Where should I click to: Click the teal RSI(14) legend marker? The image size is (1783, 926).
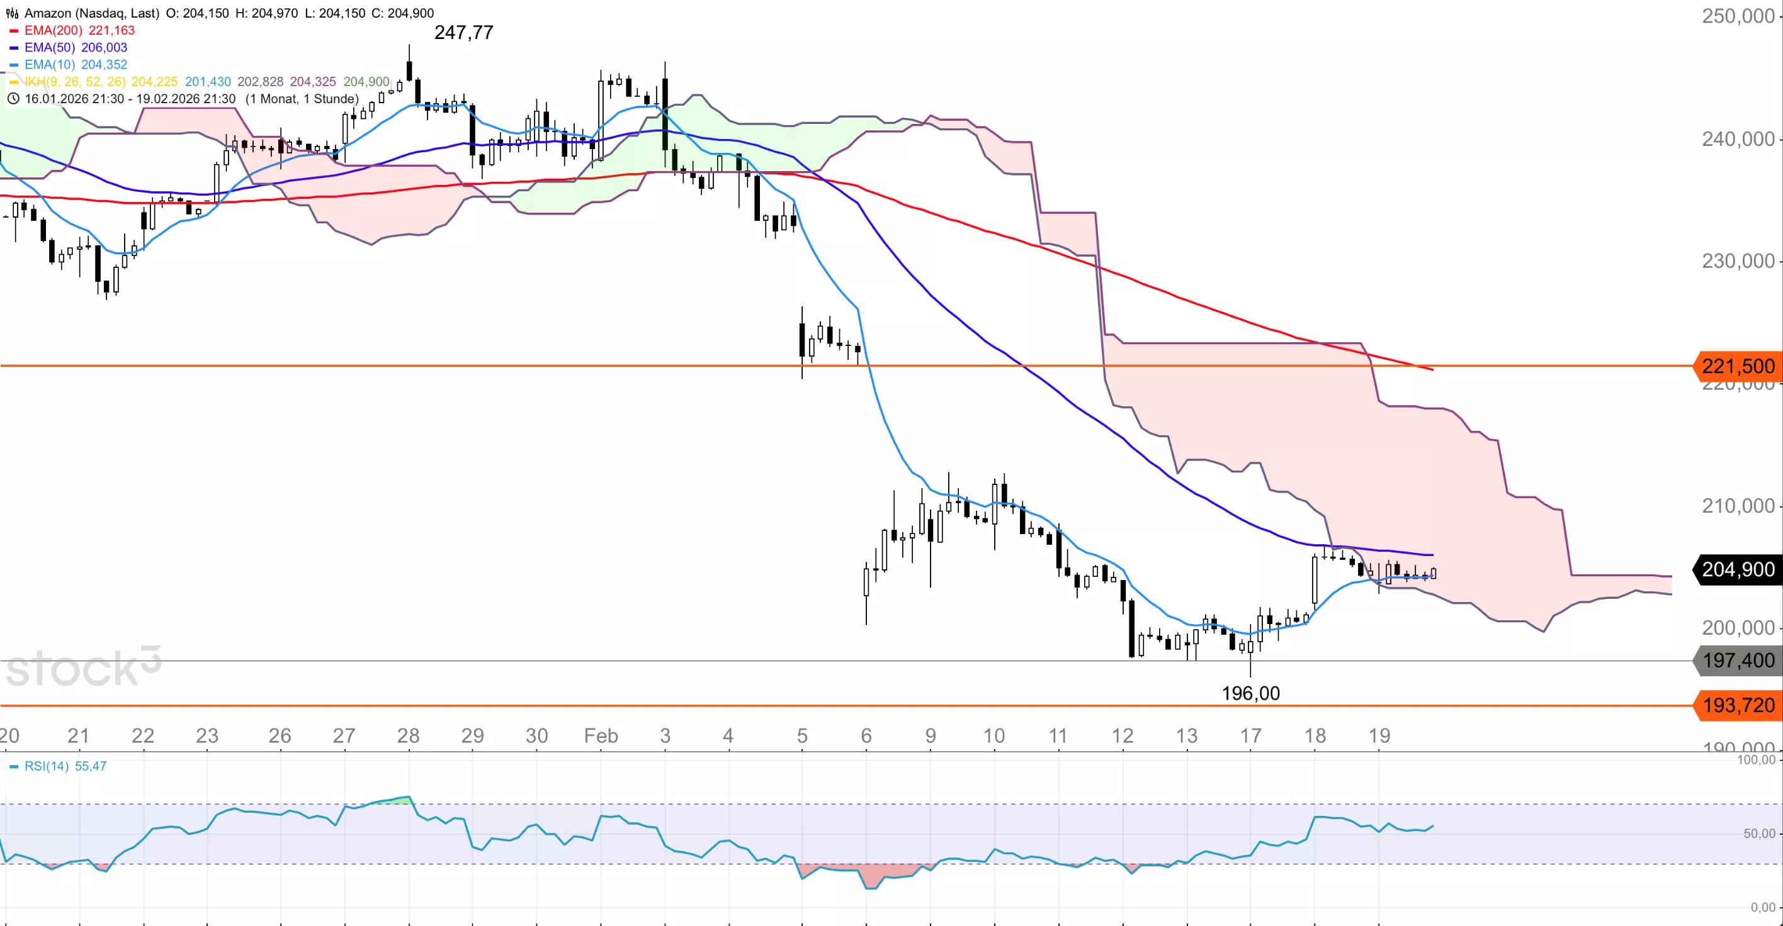coord(13,766)
